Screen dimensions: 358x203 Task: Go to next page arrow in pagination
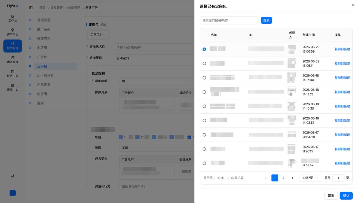click(x=292, y=178)
